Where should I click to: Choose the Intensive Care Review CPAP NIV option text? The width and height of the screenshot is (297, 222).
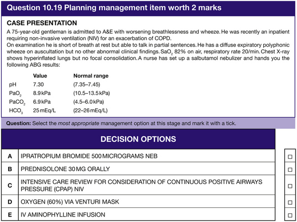pos(142,185)
